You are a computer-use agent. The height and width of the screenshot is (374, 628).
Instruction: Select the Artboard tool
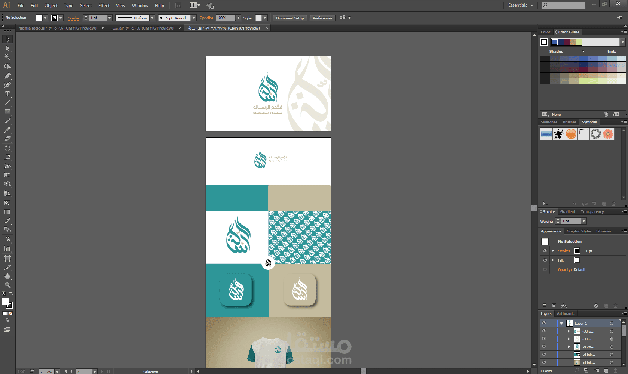[7, 258]
